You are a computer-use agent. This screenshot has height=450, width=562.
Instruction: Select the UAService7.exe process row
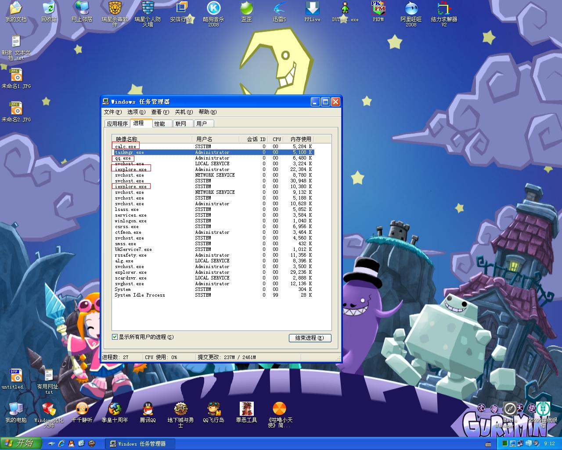213,249
